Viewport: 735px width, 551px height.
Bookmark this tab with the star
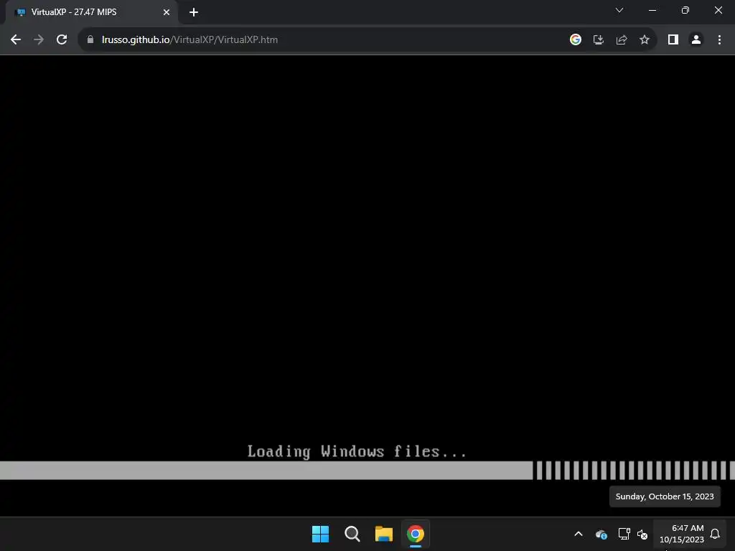(x=645, y=40)
